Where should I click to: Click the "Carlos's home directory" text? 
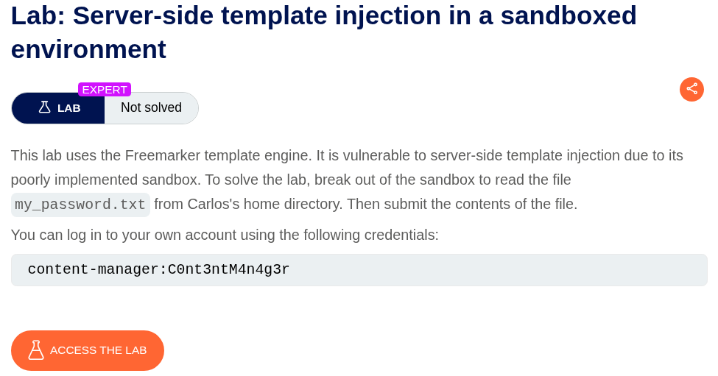click(264, 204)
